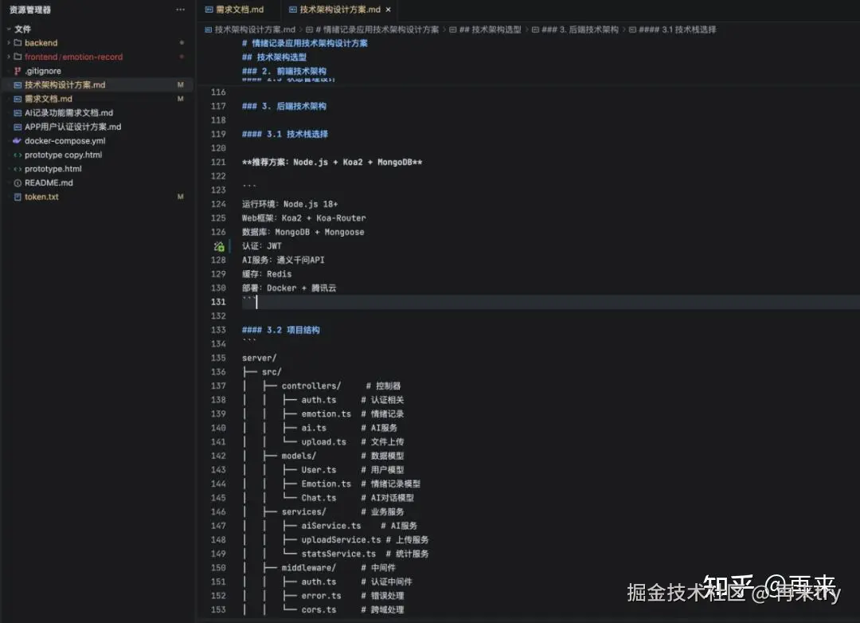
Task: Open prototype copy.html
Action: [x=63, y=155]
